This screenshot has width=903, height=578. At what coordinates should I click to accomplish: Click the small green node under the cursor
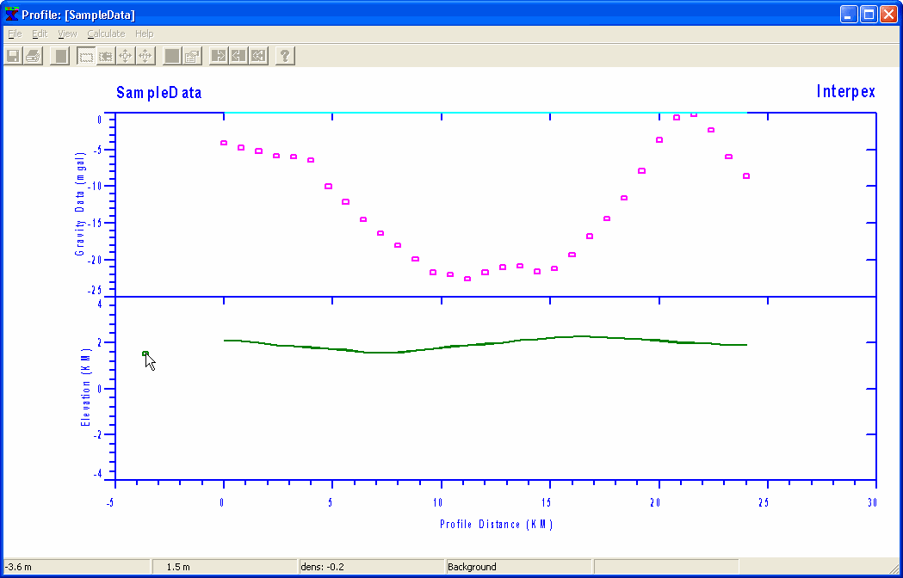(x=145, y=354)
